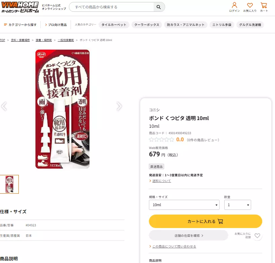Open the 数量 quantity dropdown
Screen dimensions: 275x263
click(x=237, y=205)
